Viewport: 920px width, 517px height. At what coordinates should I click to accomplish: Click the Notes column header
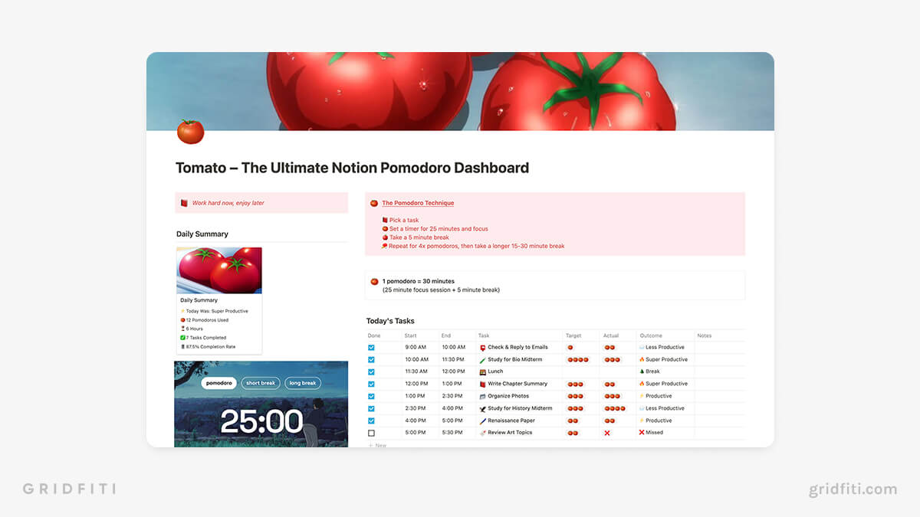coord(705,335)
